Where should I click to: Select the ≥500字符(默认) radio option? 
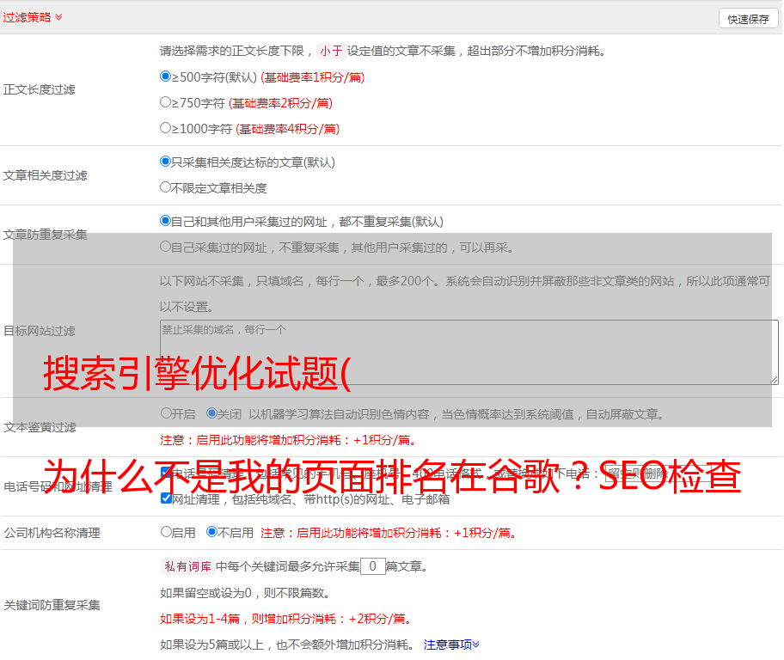(x=166, y=76)
